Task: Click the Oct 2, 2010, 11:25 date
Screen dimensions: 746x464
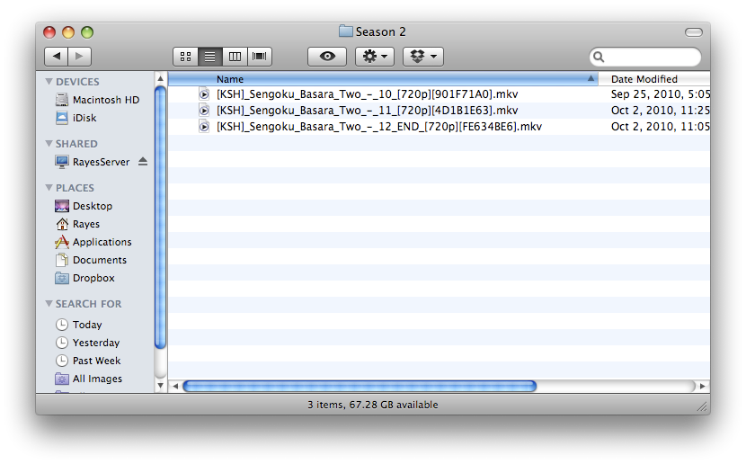Action: coord(661,111)
